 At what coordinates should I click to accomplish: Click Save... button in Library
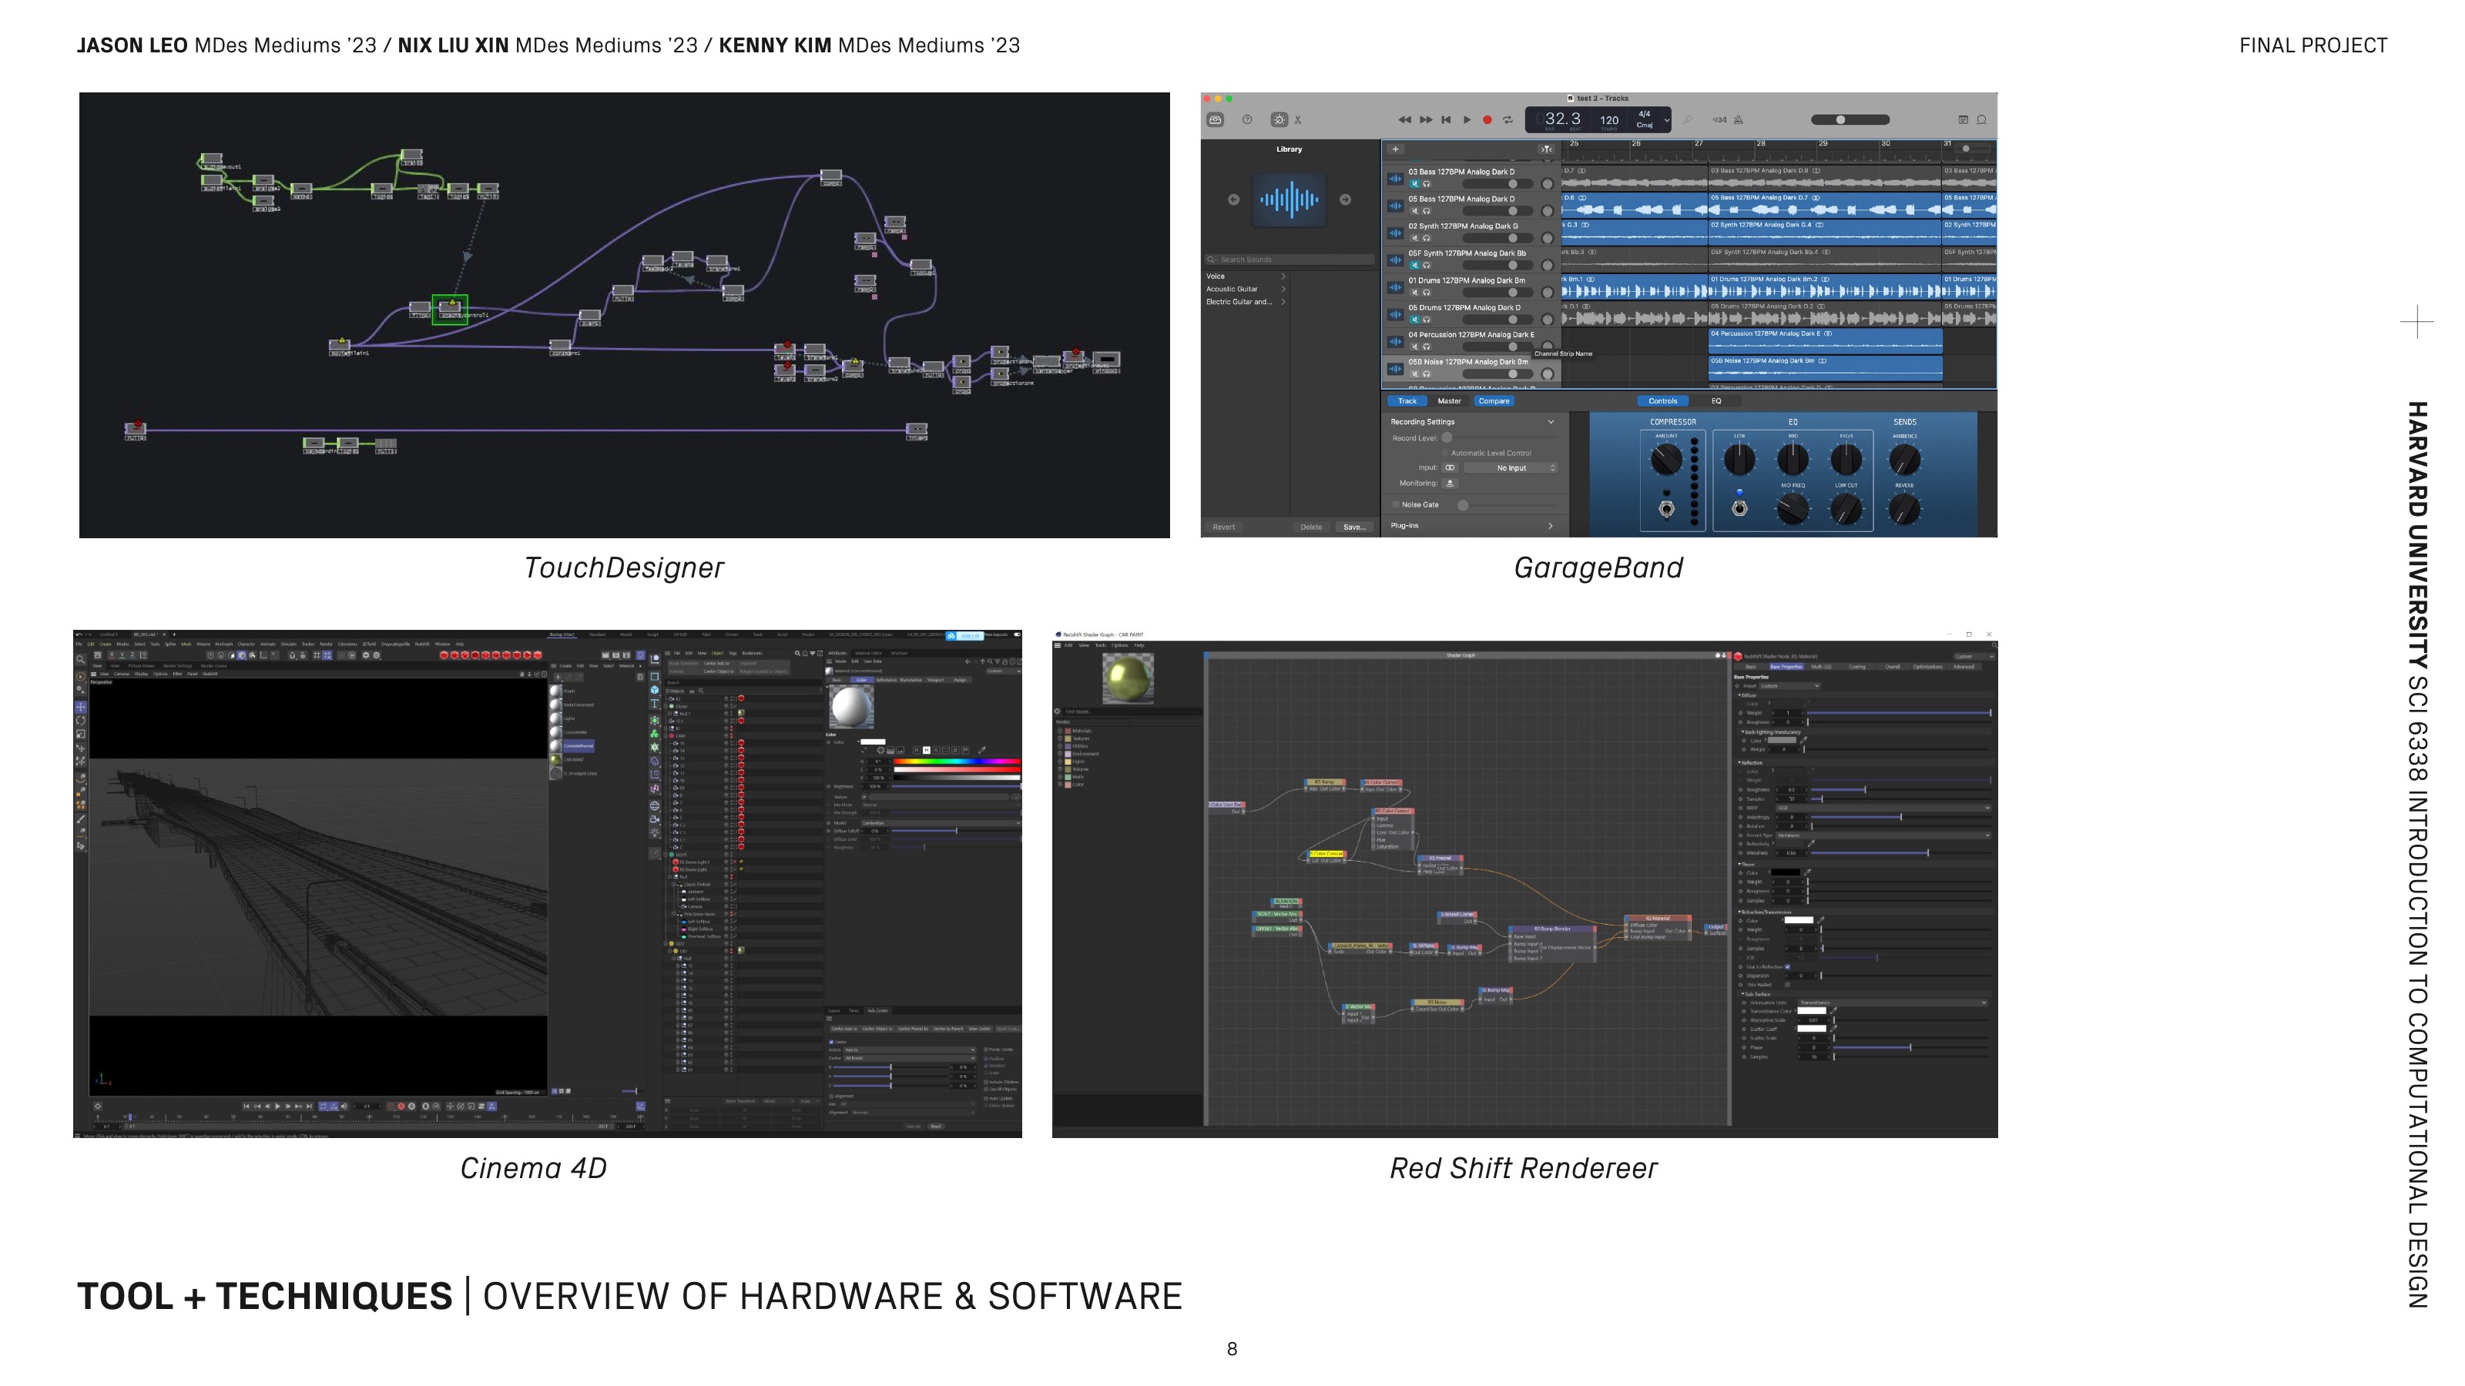(x=1354, y=527)
